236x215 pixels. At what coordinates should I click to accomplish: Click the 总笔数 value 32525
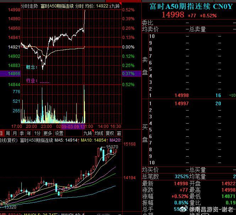tap(182, 176)
